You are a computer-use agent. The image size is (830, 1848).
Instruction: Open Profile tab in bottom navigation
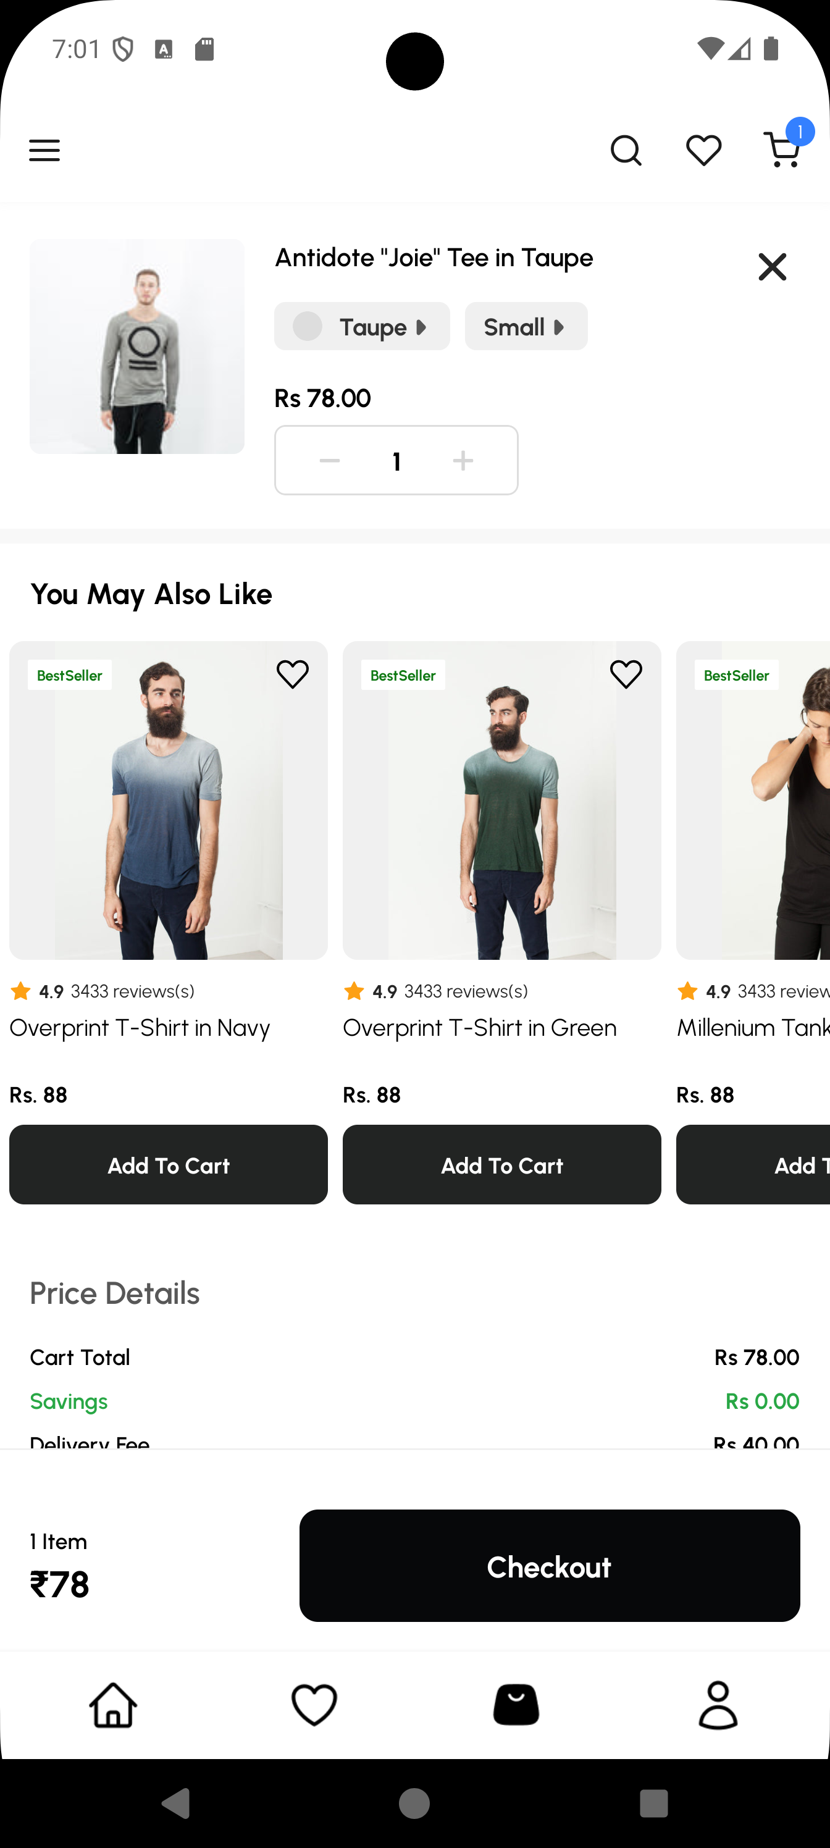pos(718,1705)
